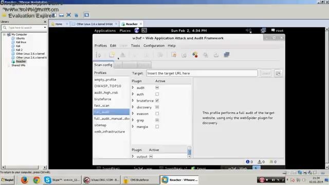This screenshot has width=329, height=185.
Task: Expand the output plugin tree
Action: 133,156
